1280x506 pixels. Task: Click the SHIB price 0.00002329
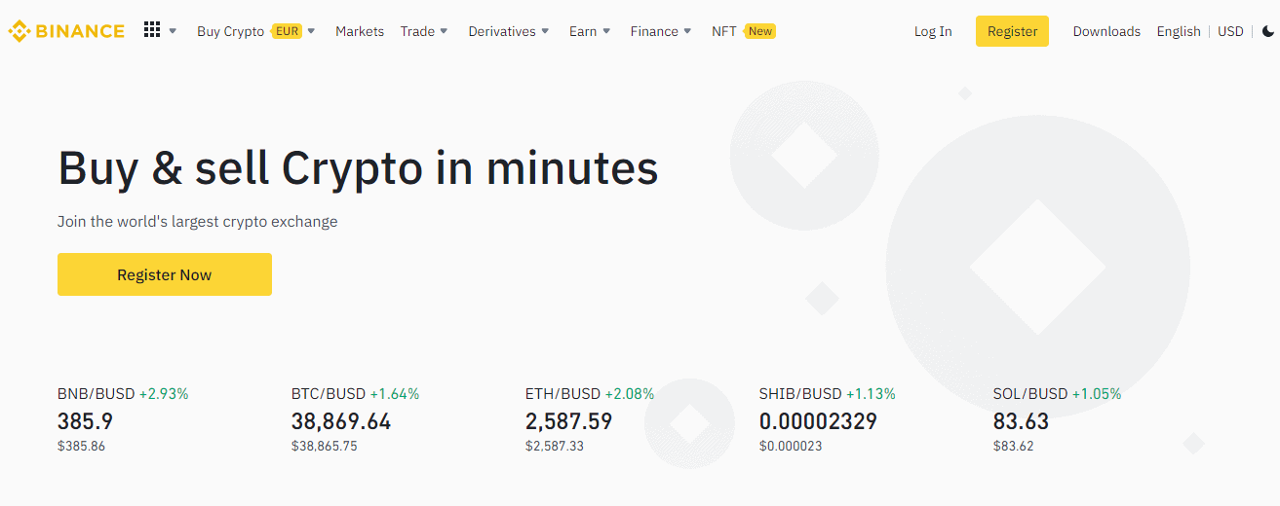[818, 421]
